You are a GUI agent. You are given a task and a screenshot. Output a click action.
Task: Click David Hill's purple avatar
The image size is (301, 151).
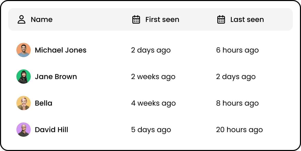pos(24,130)
